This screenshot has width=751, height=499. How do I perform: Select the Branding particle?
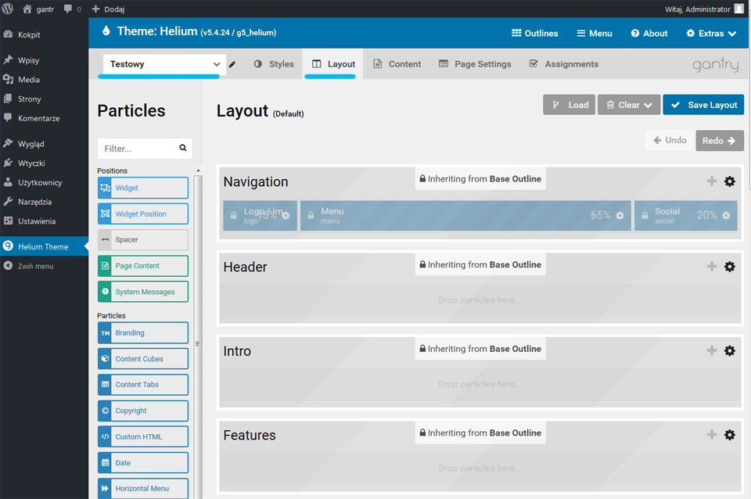142,333
